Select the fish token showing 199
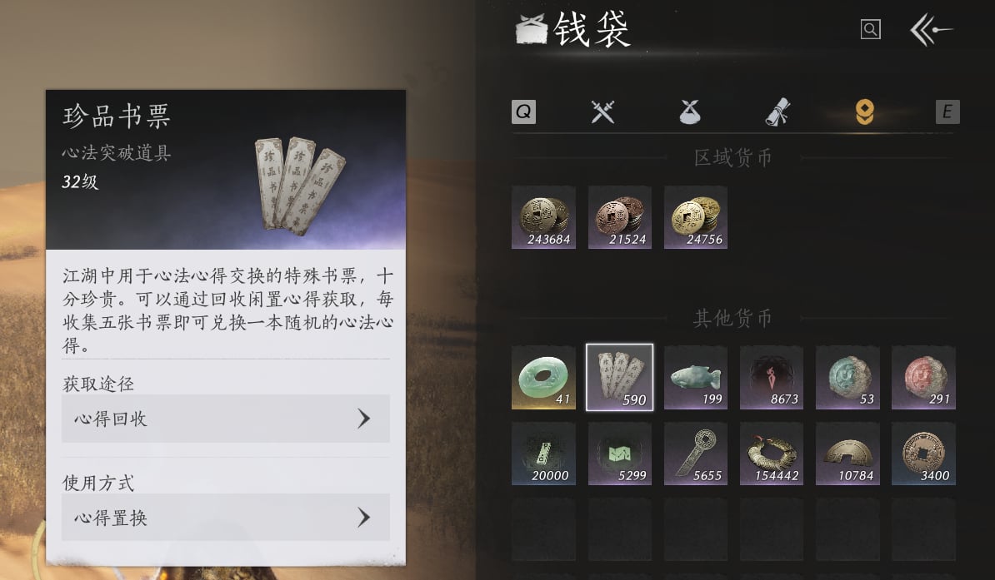995x580 pixels. coord(696,377)
